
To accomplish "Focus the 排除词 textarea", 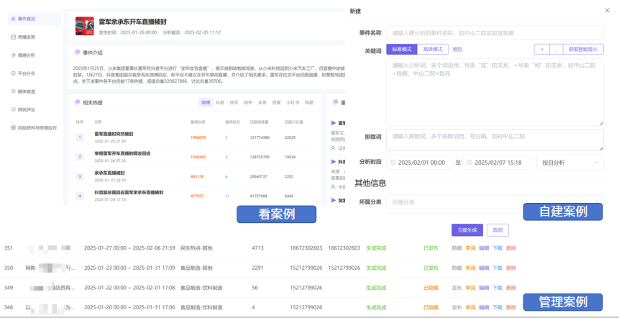I will (x=495, y=140).
